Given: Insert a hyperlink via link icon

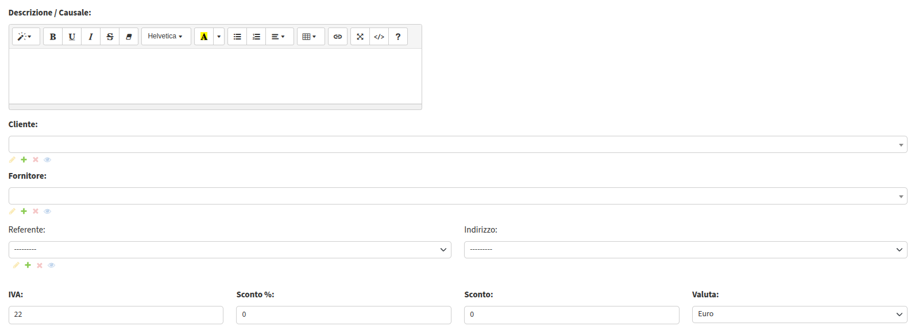Looking at the screenshot, I should point(338,37).
